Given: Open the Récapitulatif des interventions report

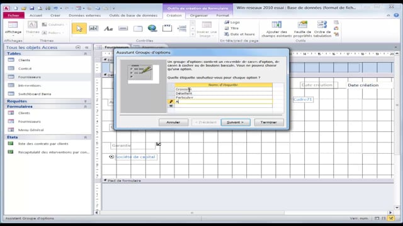Looking at the screenshot, I should pos(54,152).
